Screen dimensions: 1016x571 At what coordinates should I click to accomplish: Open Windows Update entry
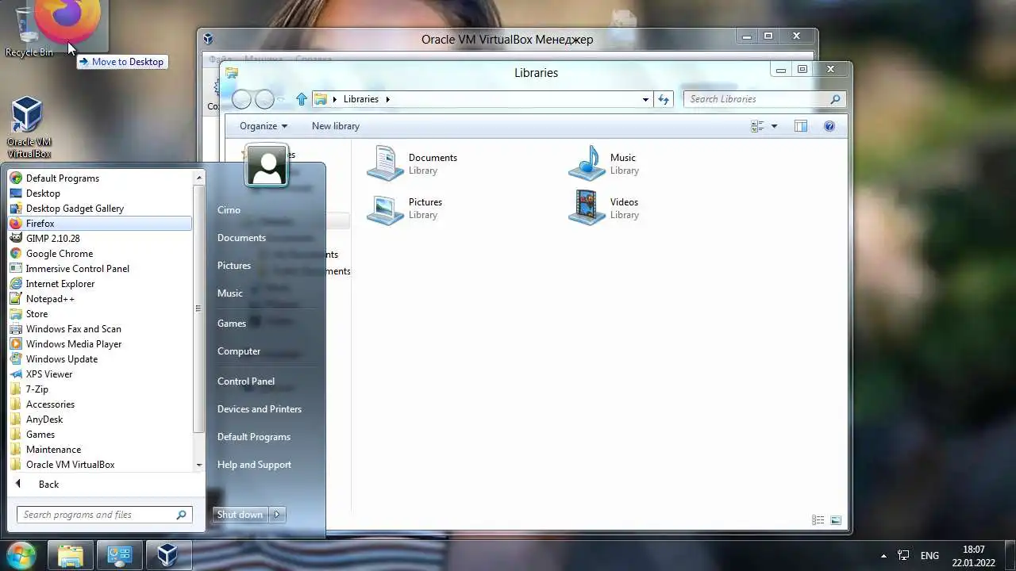100,359
